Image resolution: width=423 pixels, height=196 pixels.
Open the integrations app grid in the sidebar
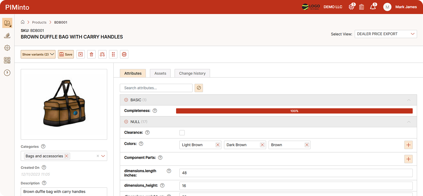coord(7,60)
